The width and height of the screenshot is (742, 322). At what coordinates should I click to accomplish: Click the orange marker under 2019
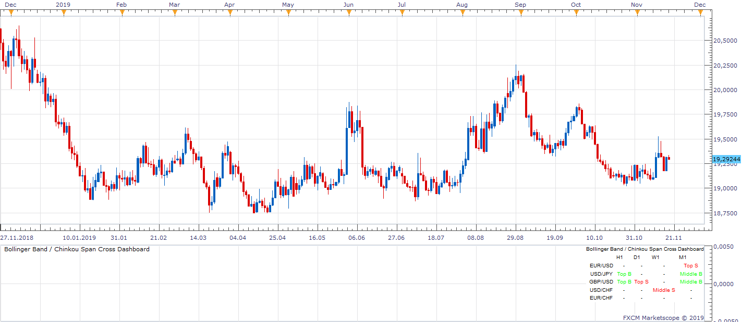[x=64, y=13]
